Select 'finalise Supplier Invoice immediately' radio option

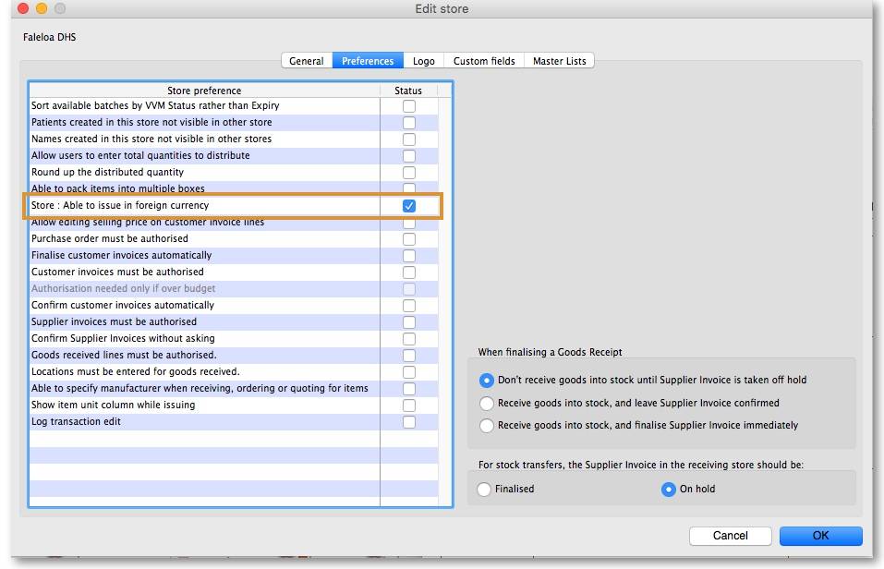tap(487, 426)
